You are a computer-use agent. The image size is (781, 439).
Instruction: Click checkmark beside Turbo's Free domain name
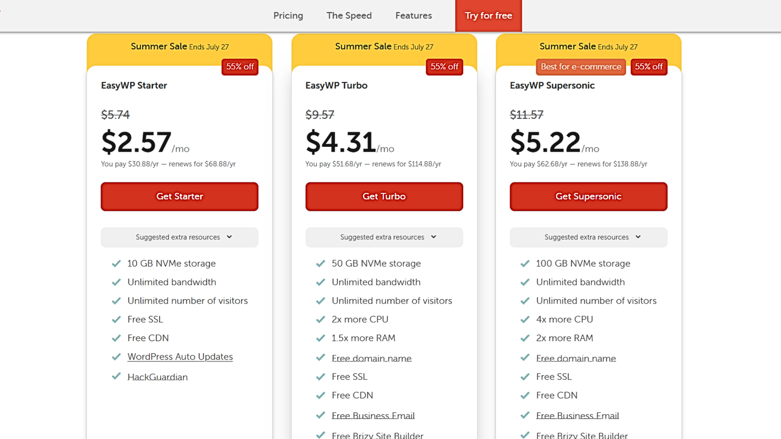(x=321, y=358)
